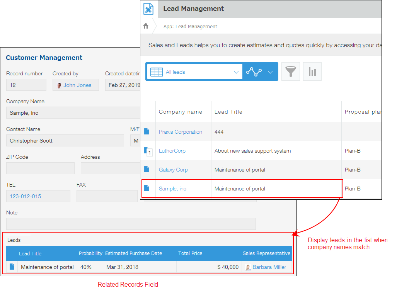Screen dimensions: 397x294
Task: Click inside the Note input field
Action: coord(131,224)
